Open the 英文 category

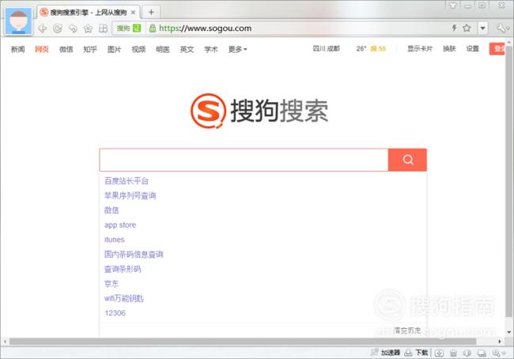pos(187,49)
